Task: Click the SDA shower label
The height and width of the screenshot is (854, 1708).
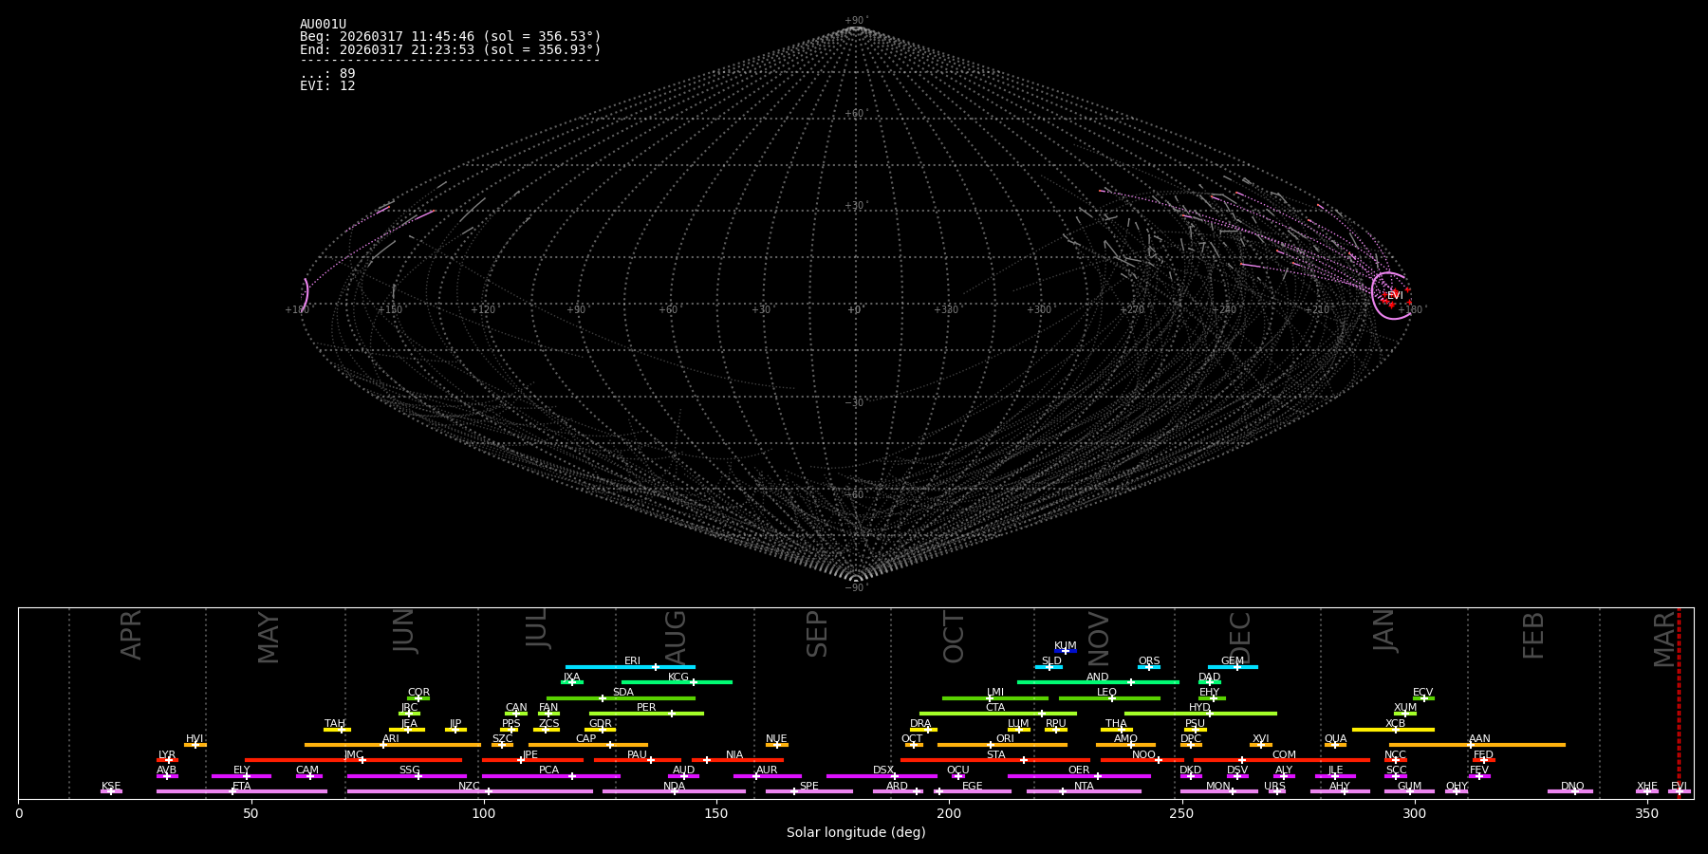Action: point(623,693)
